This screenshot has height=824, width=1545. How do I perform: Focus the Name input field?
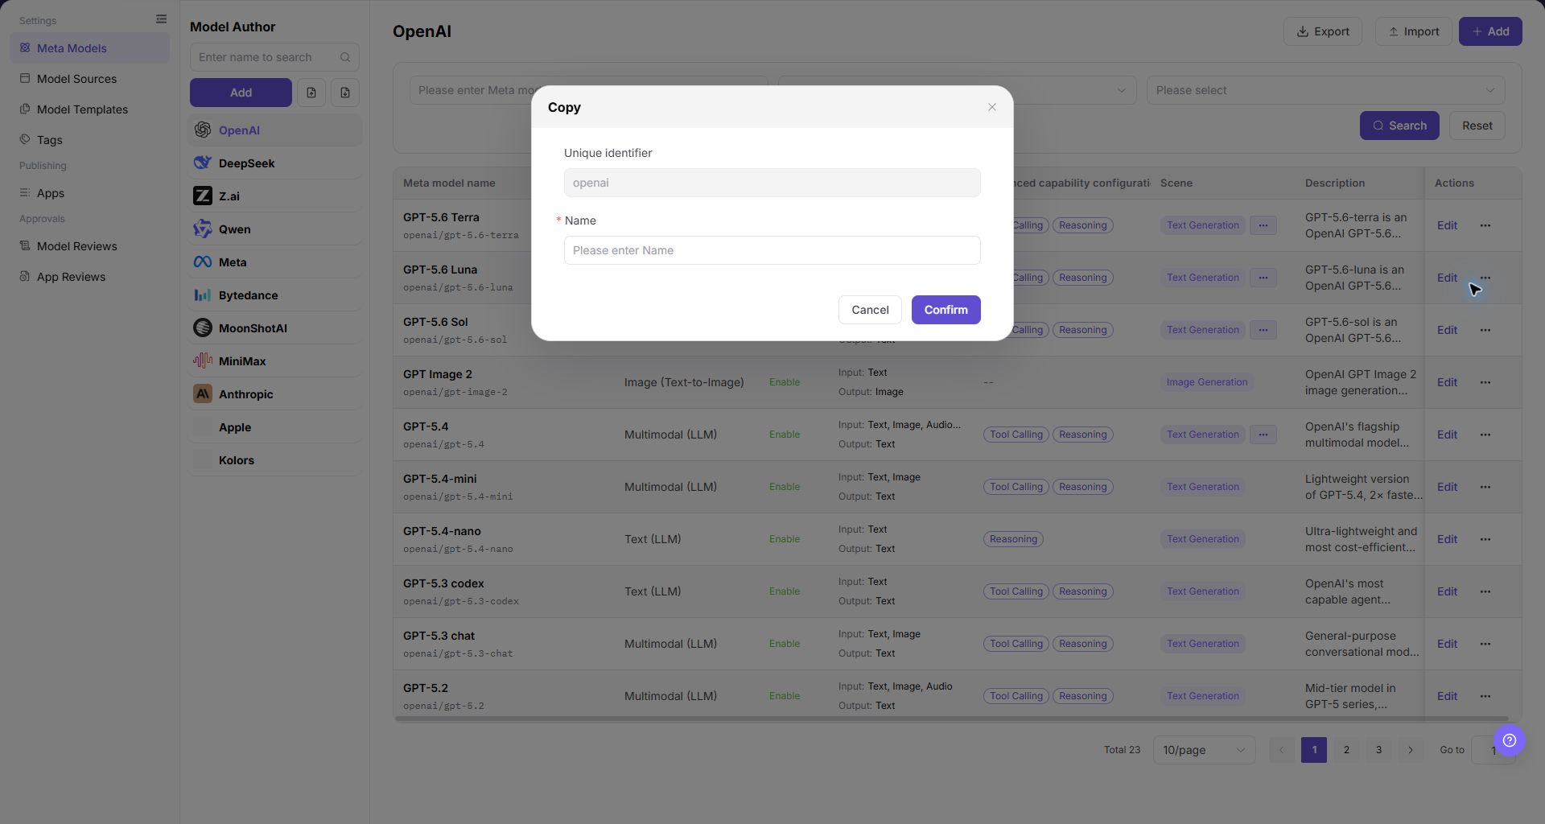[772, 250]
